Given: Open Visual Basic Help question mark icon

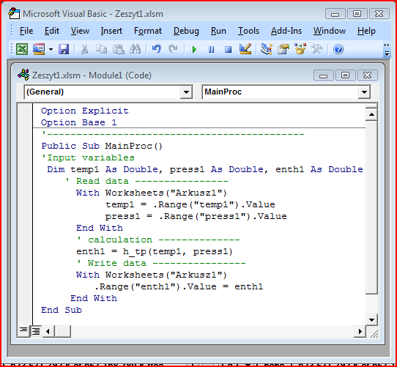Looking at the screenshot, I should 338,49.
